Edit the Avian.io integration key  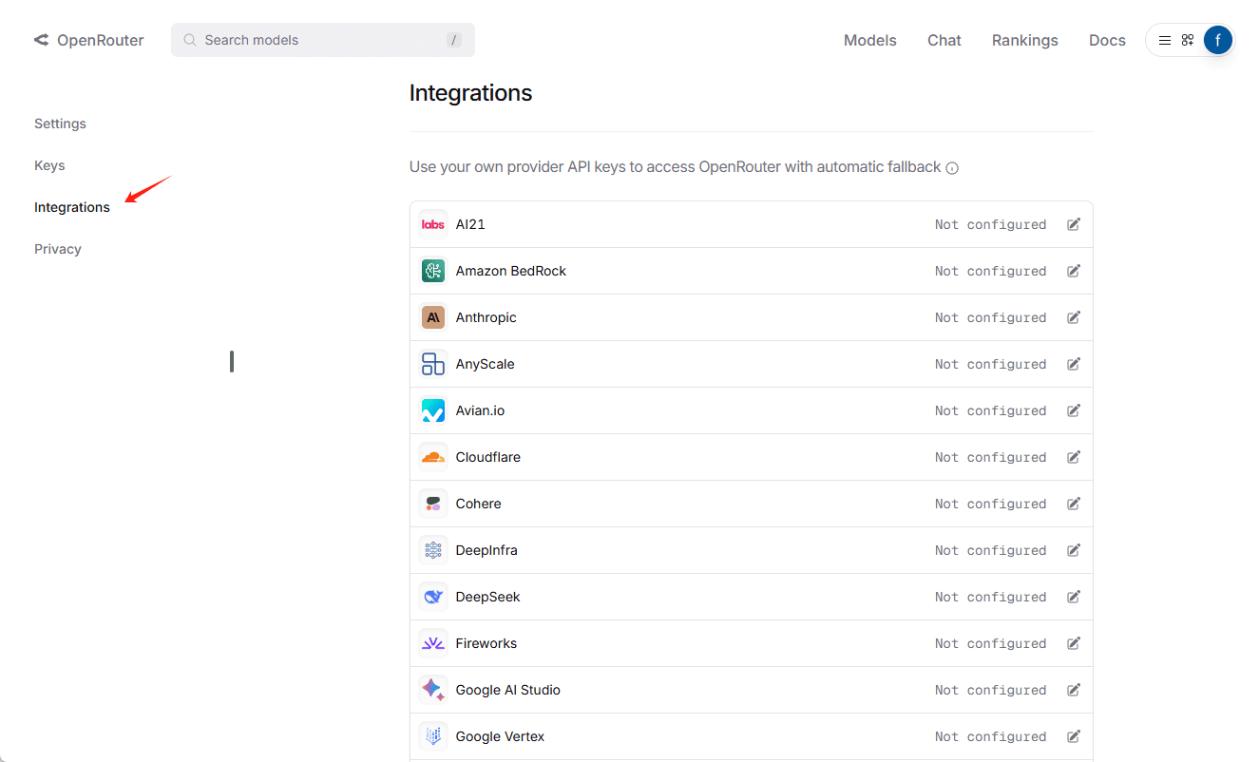1074,410
